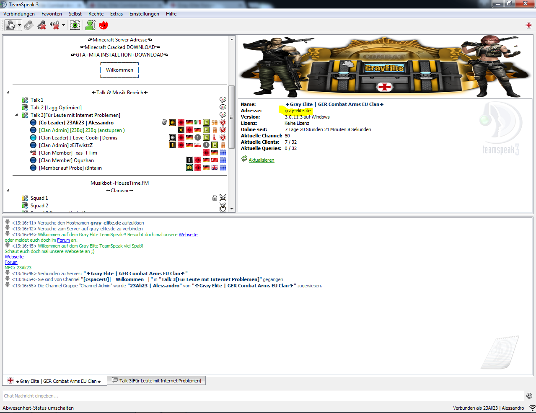Click the Polish flag on zEiTwistzZ row

[x=198, y=145]
